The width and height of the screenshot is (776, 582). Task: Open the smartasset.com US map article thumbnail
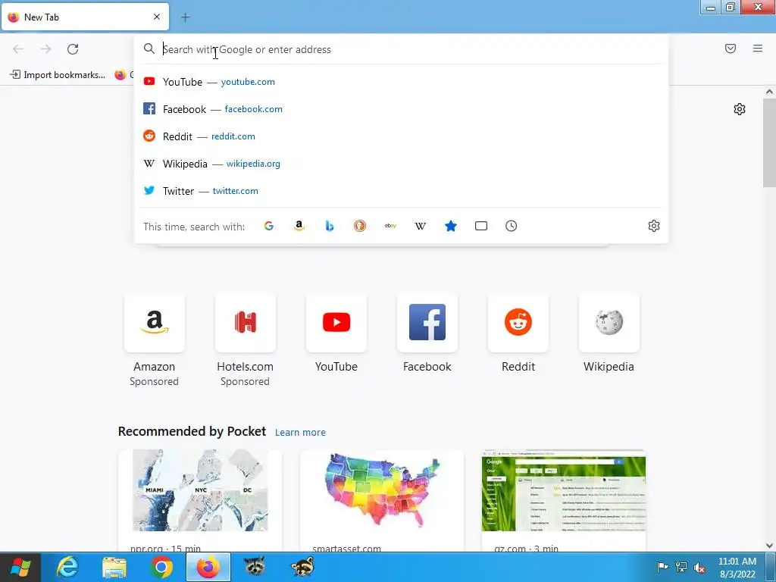(382, 490)
